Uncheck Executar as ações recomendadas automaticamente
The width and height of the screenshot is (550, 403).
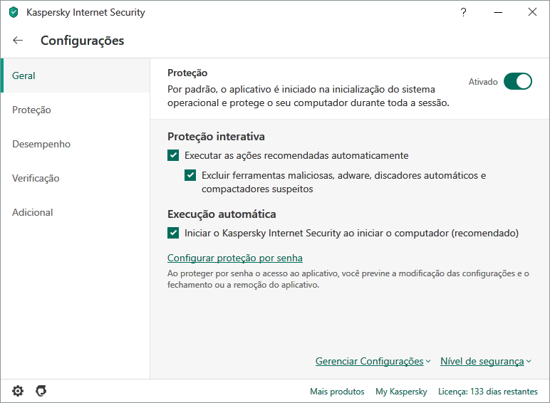click(x=173, y=155)
